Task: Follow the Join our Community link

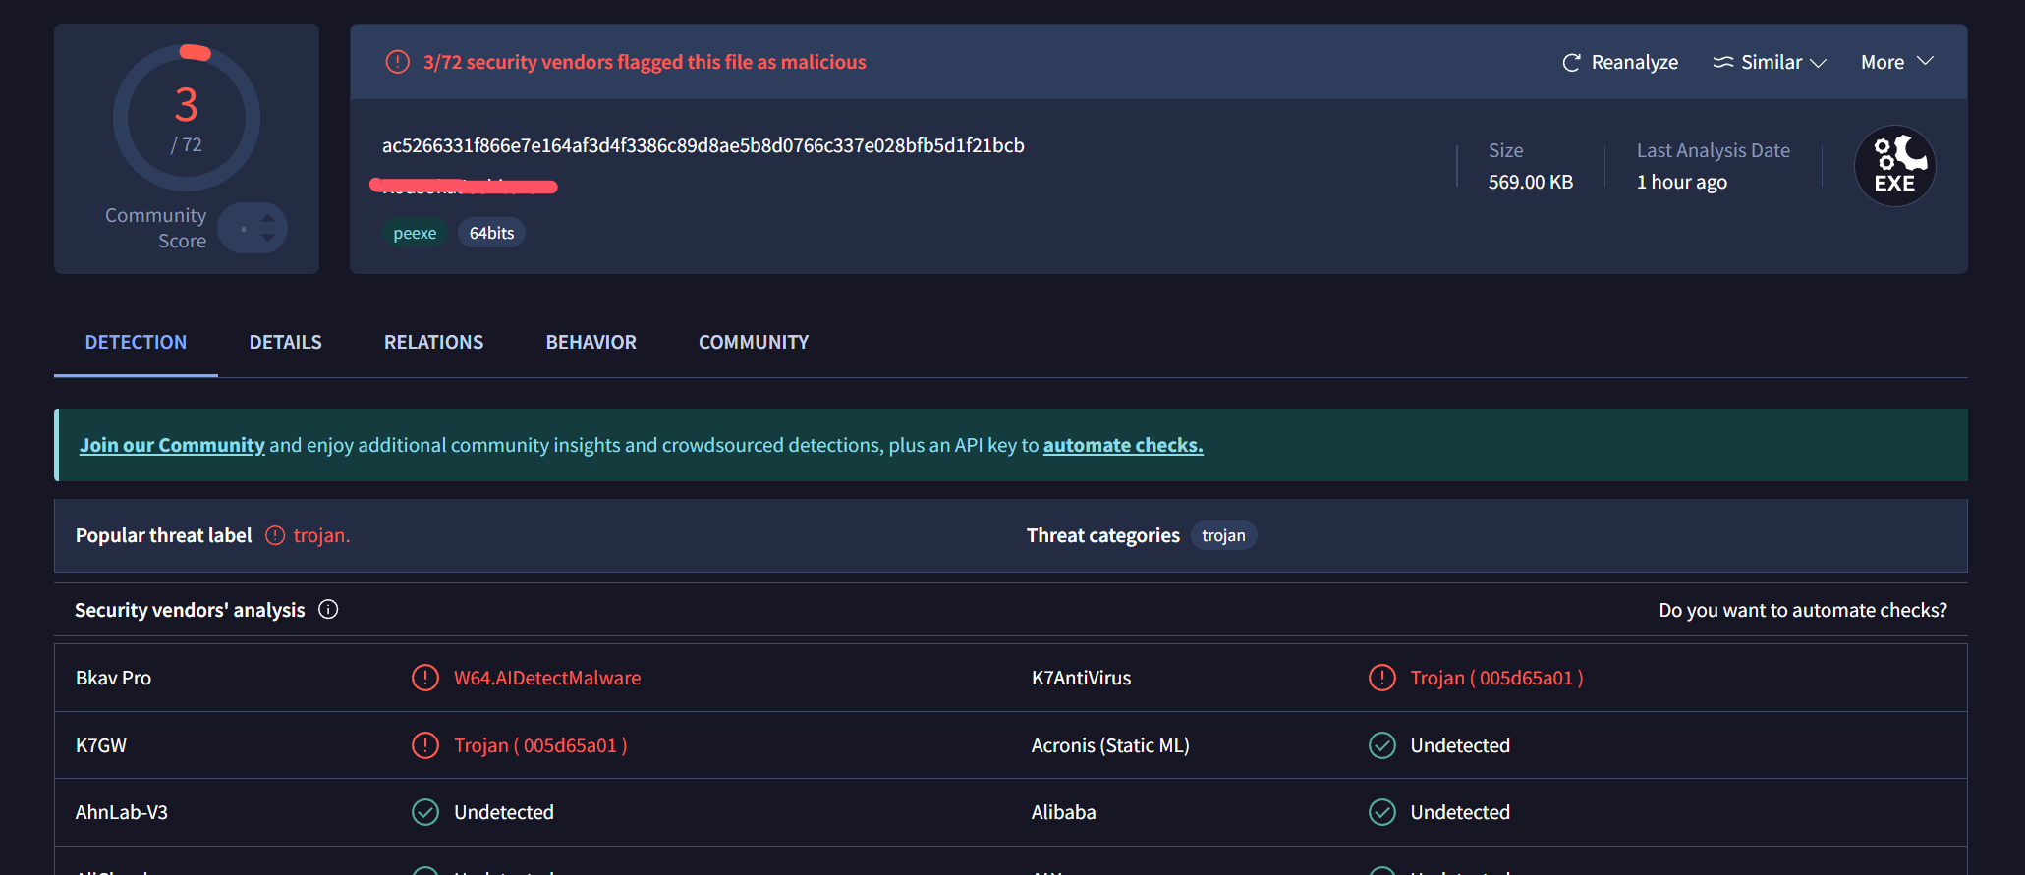Action: [x=172, y=445]
